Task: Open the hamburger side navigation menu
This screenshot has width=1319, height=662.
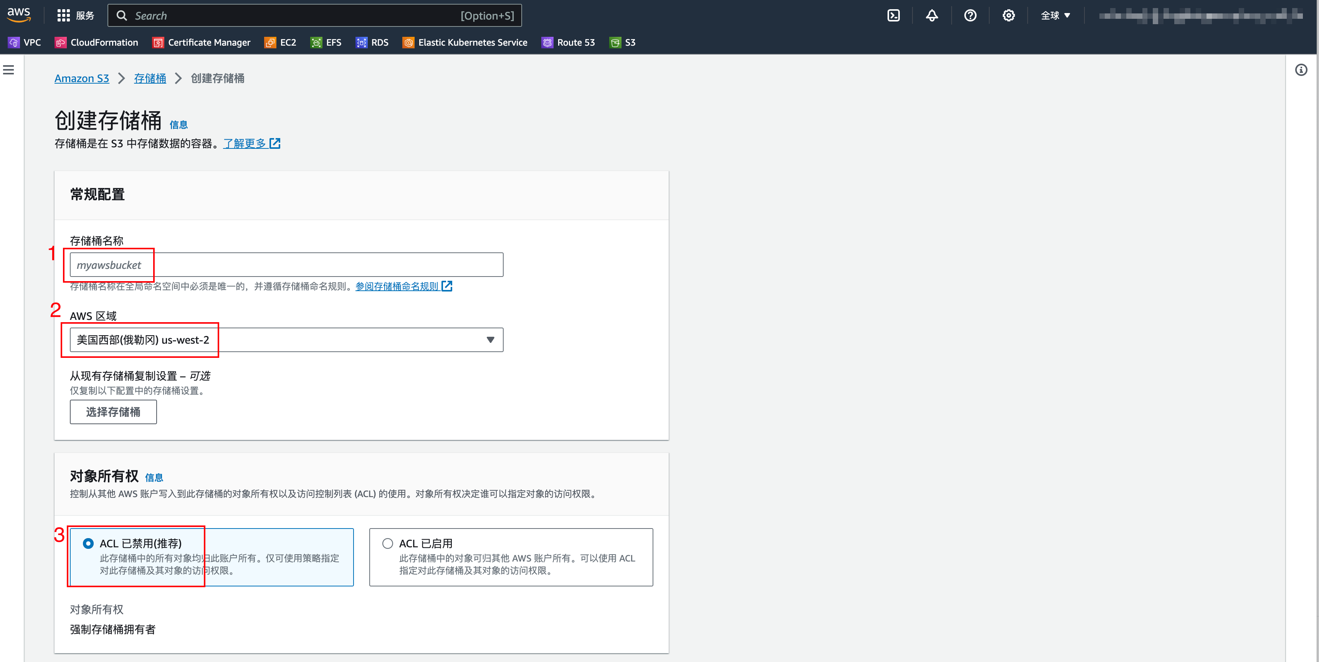Action: tap(9, 69)
